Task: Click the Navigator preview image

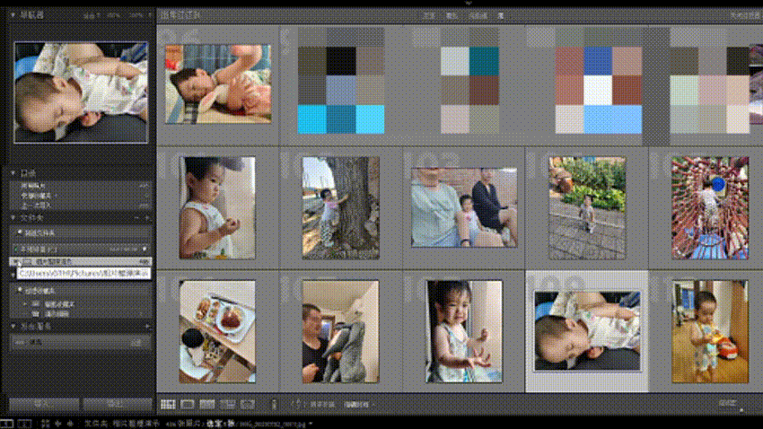Action: point(81,92)
